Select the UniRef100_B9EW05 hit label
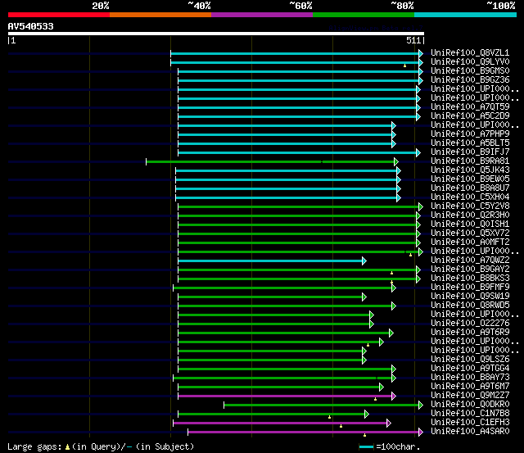The image size is (524, 453). [470, 179]
